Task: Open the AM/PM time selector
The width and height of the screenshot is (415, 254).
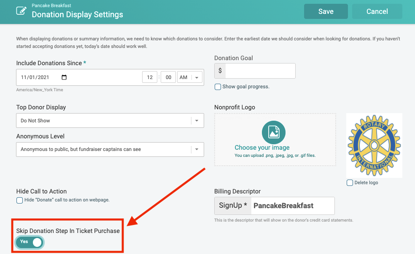Action: click(x=189, y=77)
